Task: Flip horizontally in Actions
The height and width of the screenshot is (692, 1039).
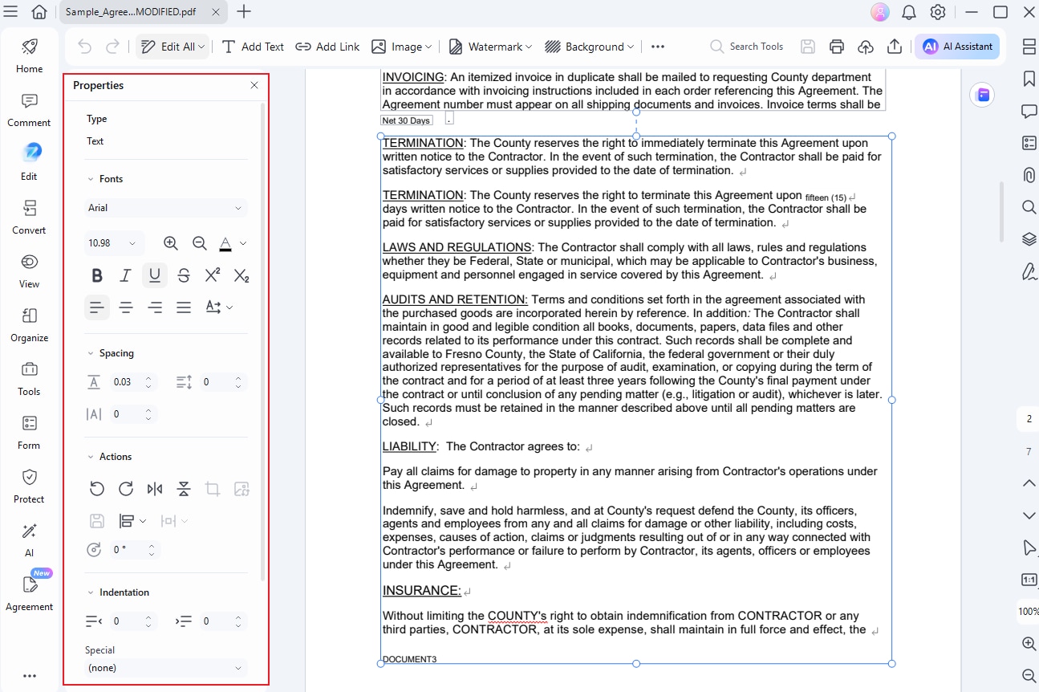Action: [155, 489]
